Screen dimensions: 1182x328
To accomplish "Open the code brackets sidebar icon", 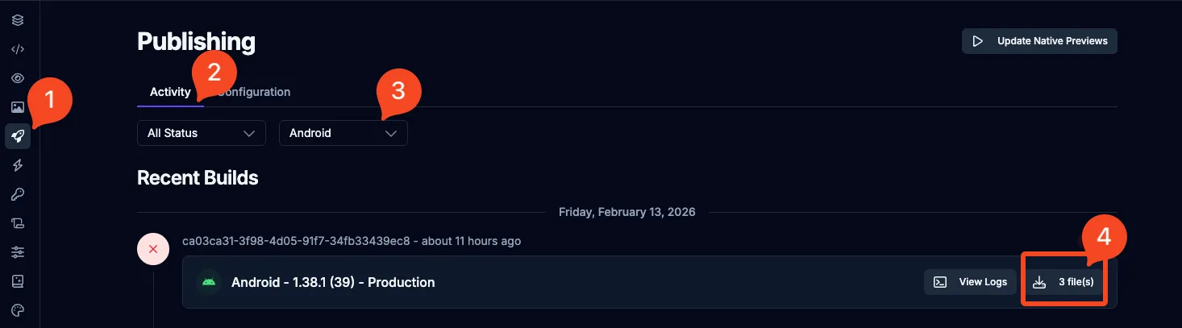I will point(18,49).
